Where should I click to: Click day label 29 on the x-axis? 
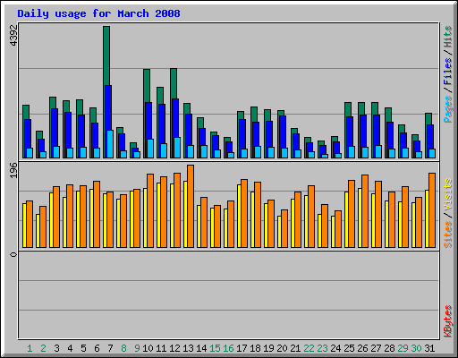pos(403,348)
